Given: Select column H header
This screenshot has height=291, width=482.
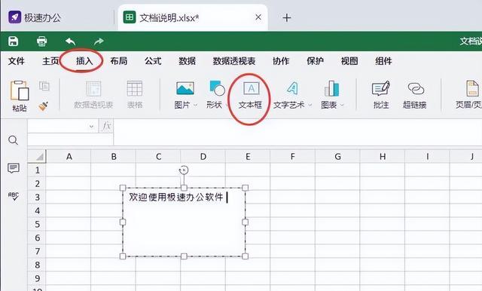Looking at the screenshot, I should tap(382, 157).
